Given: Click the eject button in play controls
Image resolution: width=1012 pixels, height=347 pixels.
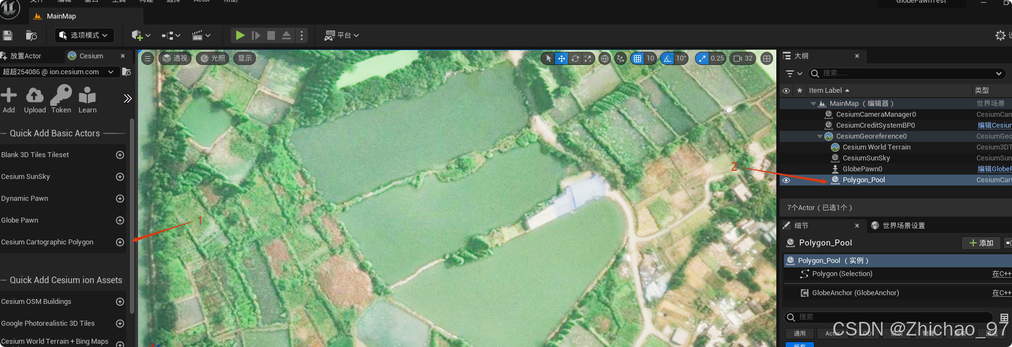Looking at the screenshot, I should point(286,35).
